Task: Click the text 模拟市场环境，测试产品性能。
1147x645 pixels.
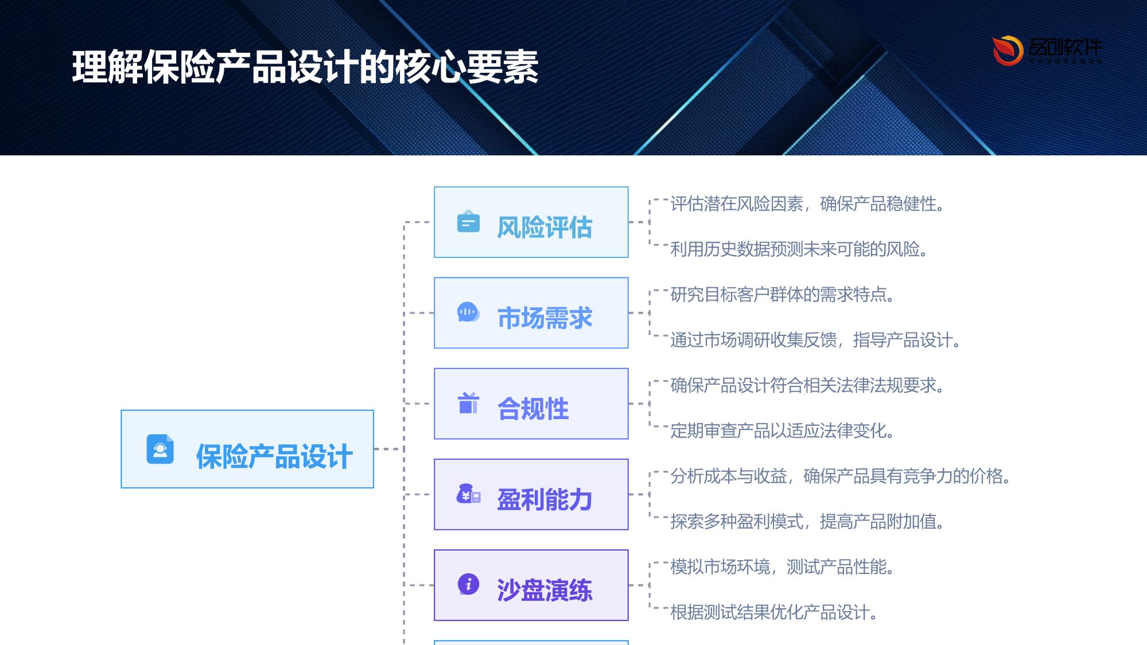Action: click(783, 567)
